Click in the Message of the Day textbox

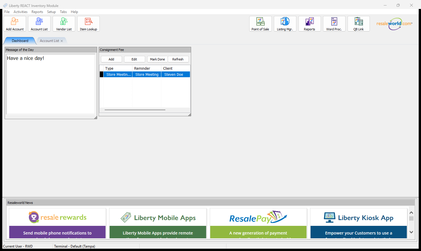tap(51, 84)
